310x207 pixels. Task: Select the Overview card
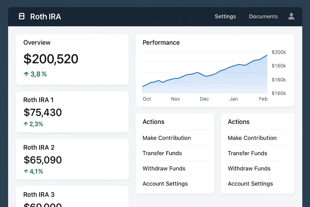pos(72,59)
